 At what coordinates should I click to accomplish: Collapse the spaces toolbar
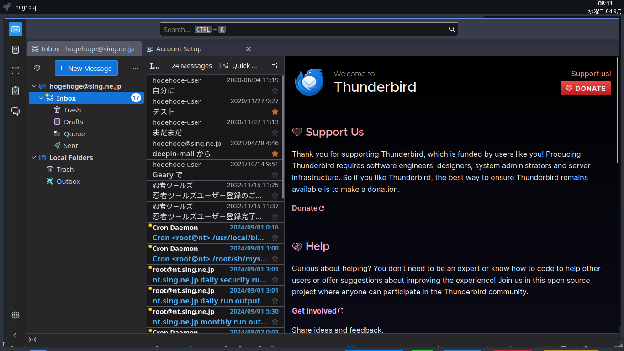coord(16,335)
